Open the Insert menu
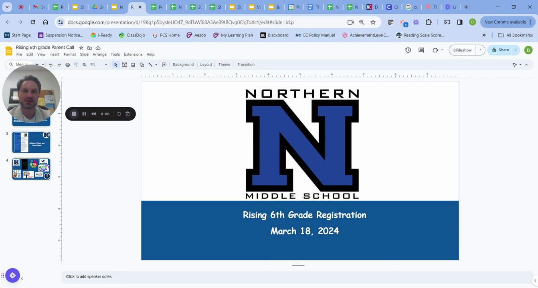Viewport: 538px width, 288px height. click(55, 54)
